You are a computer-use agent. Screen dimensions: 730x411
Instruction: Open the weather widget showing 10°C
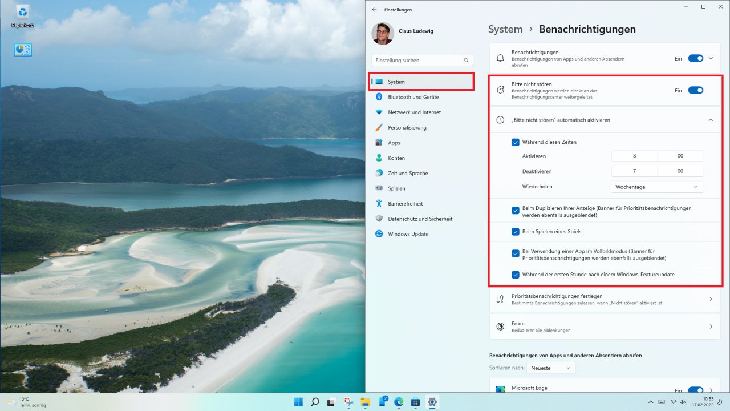tap(26, 402)
